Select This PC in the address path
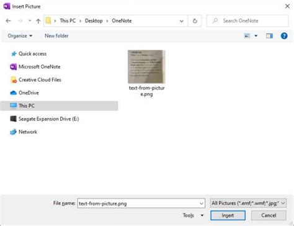This screenshot has height=226, width=294. point(68,20)
